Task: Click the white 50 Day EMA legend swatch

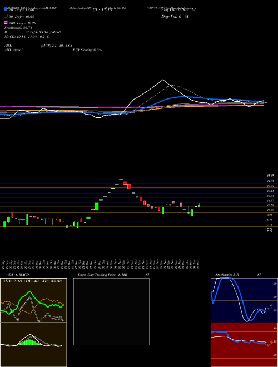Action: [6, 16]
